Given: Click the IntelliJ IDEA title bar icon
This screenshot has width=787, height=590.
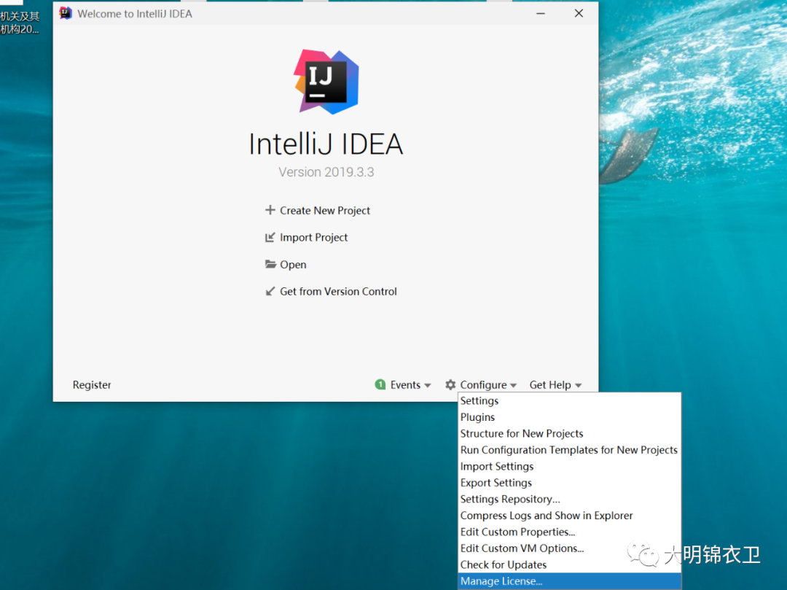Looking at the screenshot, I should point(66,13).
